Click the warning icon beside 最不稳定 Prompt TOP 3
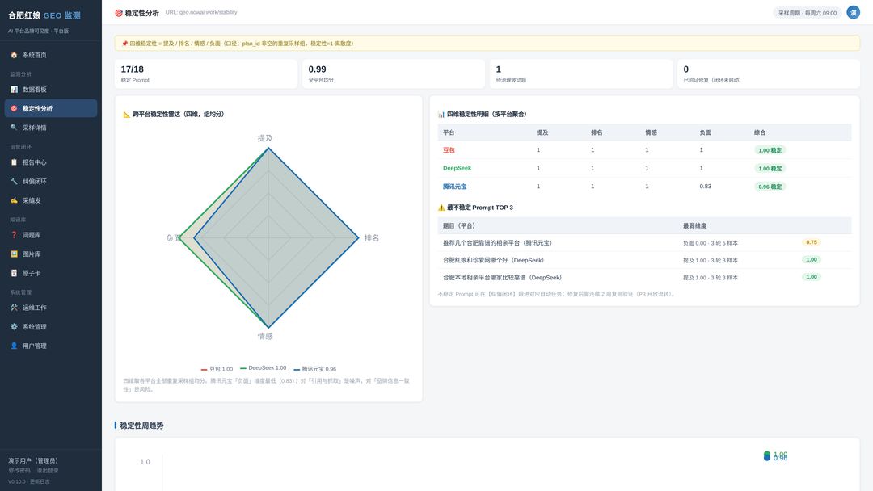The image size is (873, 491). click(x=441, y=208)
